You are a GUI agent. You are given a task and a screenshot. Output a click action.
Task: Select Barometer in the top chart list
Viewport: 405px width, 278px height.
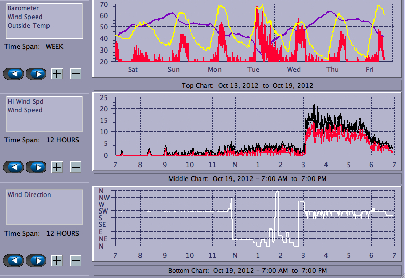coord(23,8)
